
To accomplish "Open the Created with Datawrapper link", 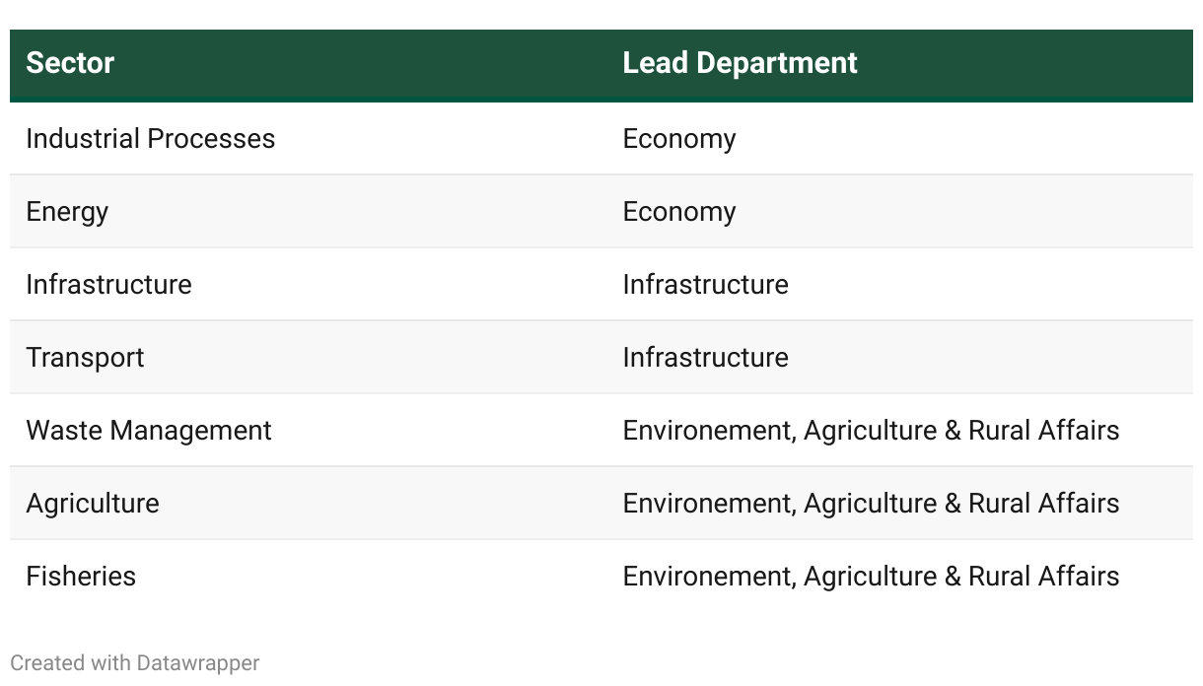I will pos(135,663).
